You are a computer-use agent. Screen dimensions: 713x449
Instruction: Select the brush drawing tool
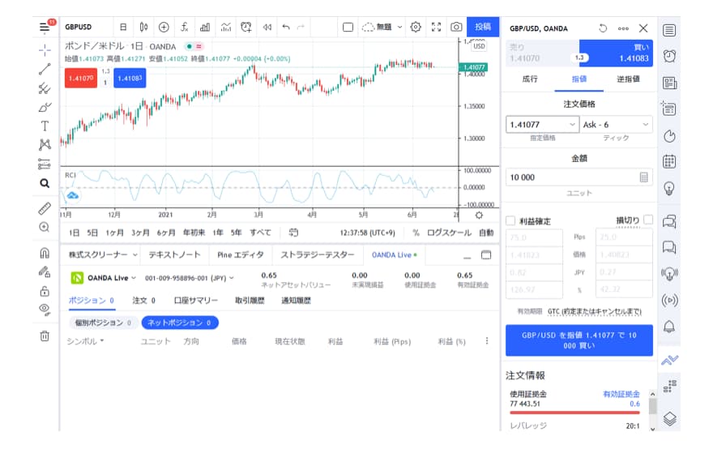45,107
